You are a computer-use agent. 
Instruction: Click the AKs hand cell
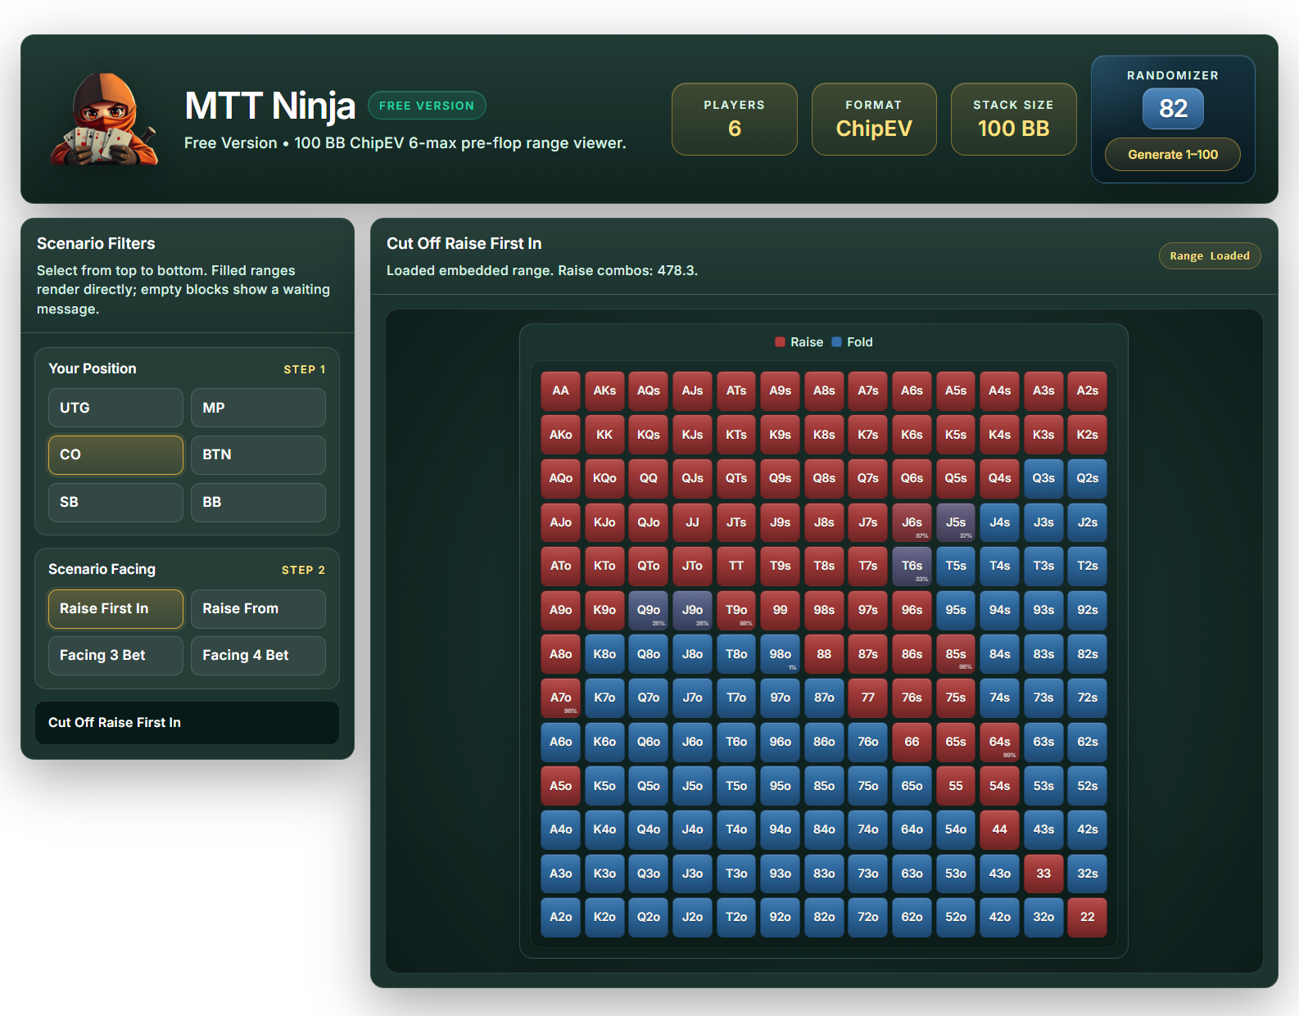point(604,391)
